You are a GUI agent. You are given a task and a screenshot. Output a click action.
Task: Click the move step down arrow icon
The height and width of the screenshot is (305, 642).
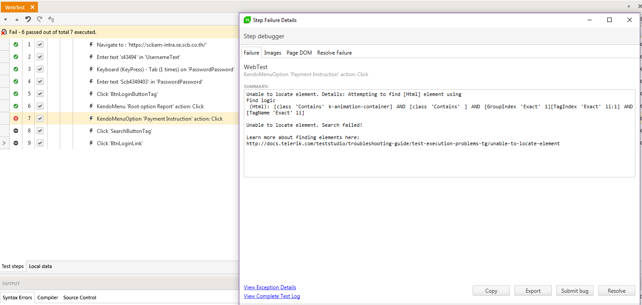5,19
